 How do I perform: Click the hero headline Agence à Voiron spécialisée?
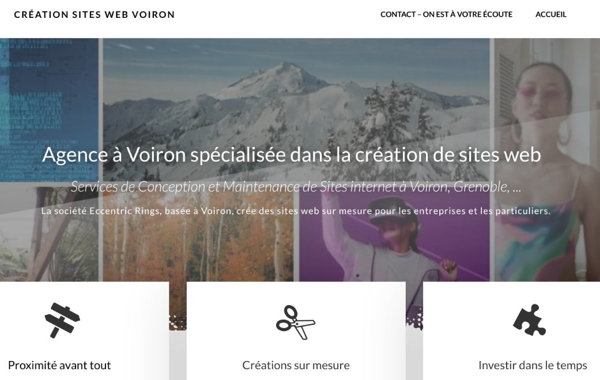click(291, 155)
